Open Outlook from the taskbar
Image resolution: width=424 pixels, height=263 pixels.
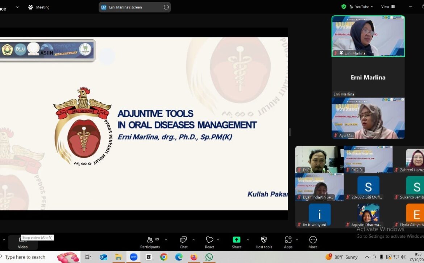click(x=103, y=257)
